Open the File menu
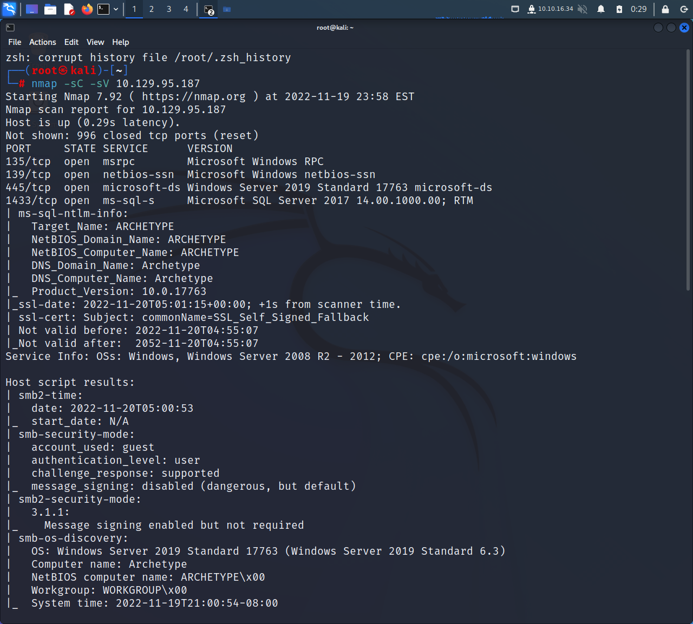The width and height of the screenshot is (693, 624). pyautogui.click(x=15, y=42)
